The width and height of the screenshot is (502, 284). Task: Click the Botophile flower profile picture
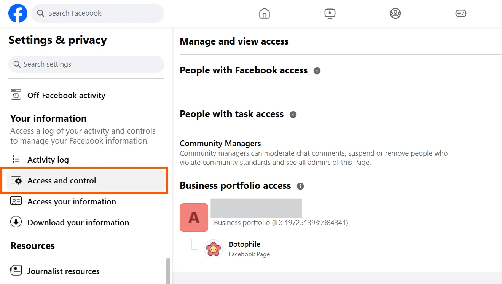pyautogui.click(x=213, y=249)
